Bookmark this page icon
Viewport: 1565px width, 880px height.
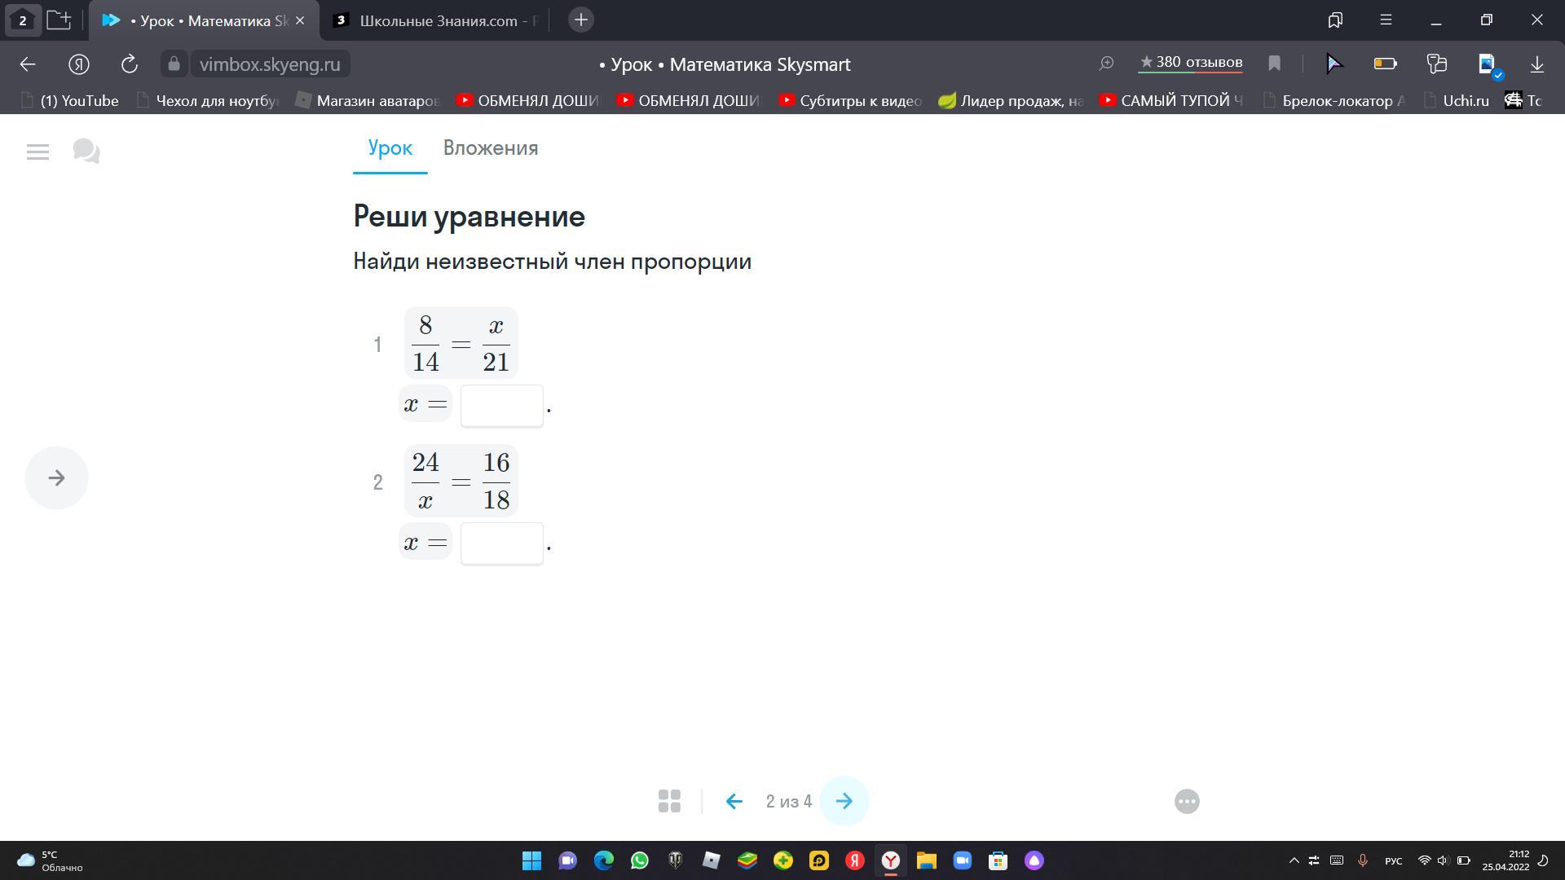click(x=1274, y=64)
